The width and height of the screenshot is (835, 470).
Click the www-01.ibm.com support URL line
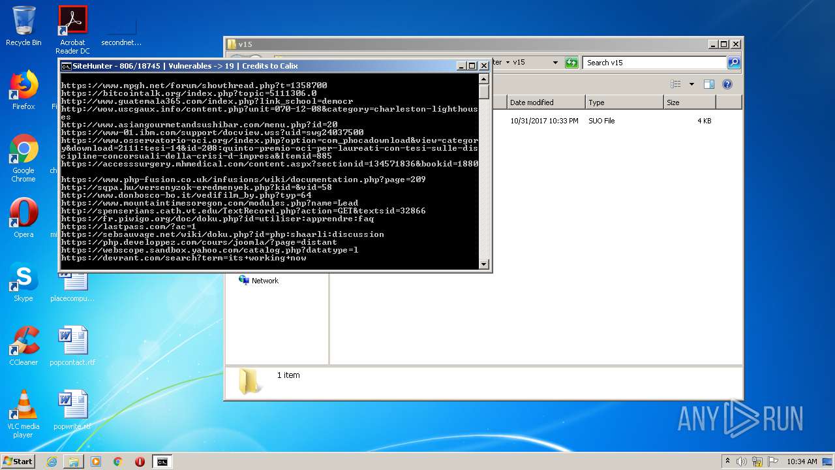[213, 133]
